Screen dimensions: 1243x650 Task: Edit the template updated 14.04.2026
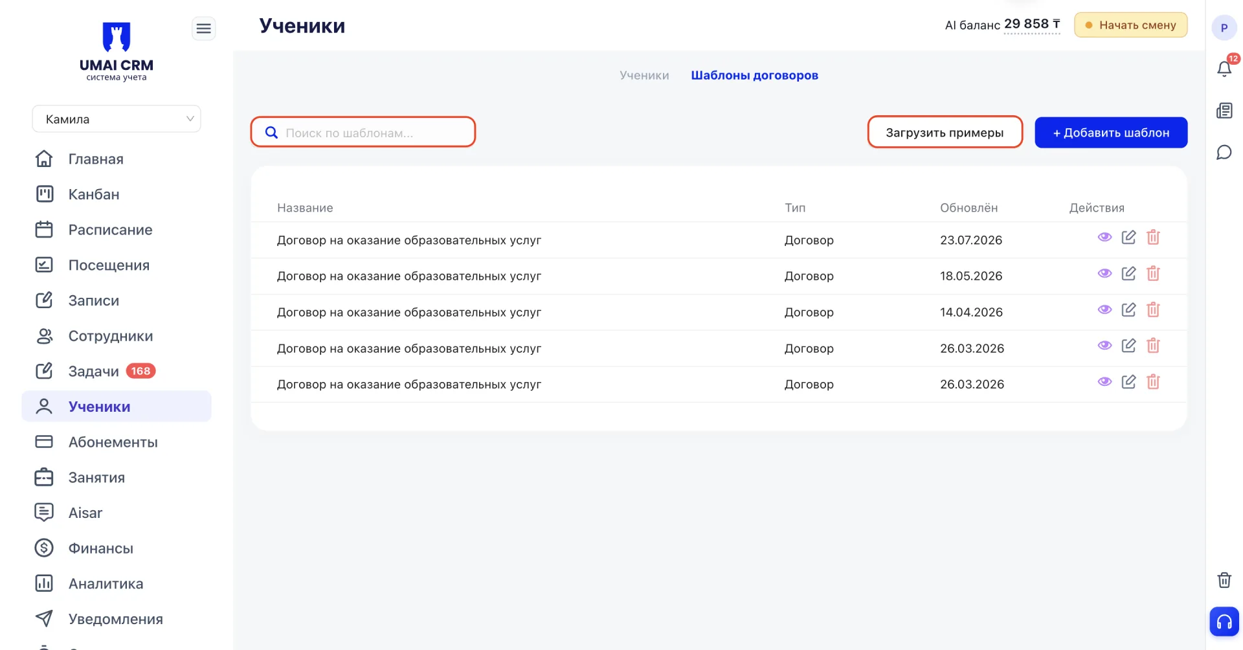click(1128, 309)
